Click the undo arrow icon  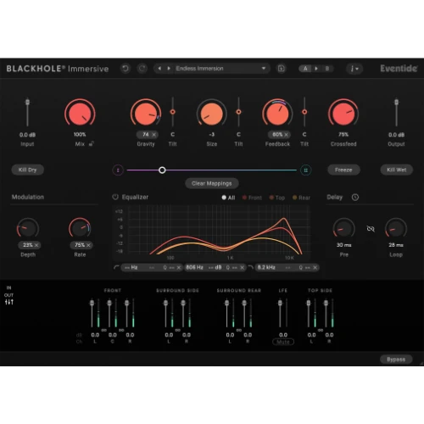[x=126, y=69]
